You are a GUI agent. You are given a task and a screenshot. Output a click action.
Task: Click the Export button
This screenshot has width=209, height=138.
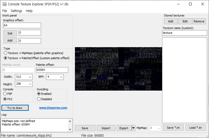(x=124, y=128)
